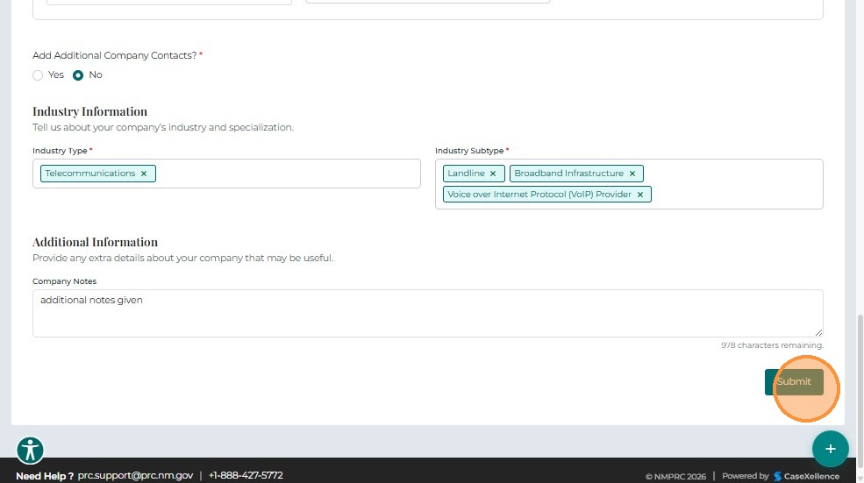Viewport: 864px width, 483px height.
Task: Select No for additional company contacts
Action: coord(78,75)
